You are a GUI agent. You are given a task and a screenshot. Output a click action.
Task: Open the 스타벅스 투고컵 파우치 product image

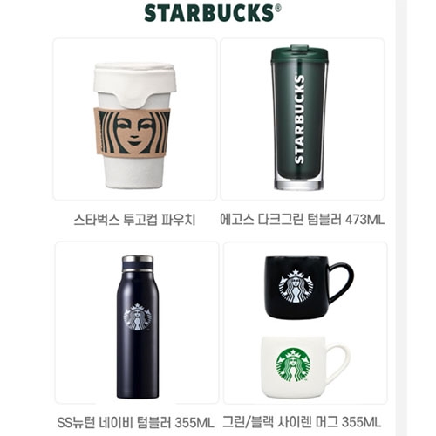(135, 119)
